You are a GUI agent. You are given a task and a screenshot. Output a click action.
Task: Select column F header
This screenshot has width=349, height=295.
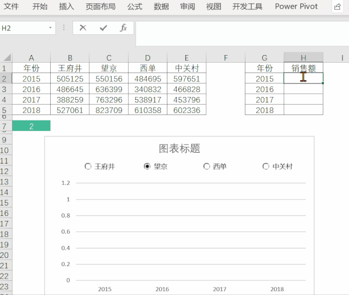coord(226,58)
